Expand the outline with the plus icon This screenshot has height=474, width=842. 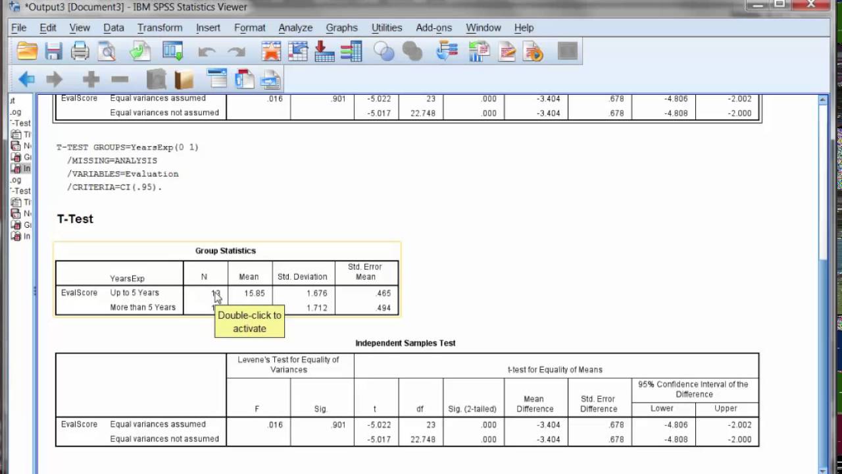91,80
